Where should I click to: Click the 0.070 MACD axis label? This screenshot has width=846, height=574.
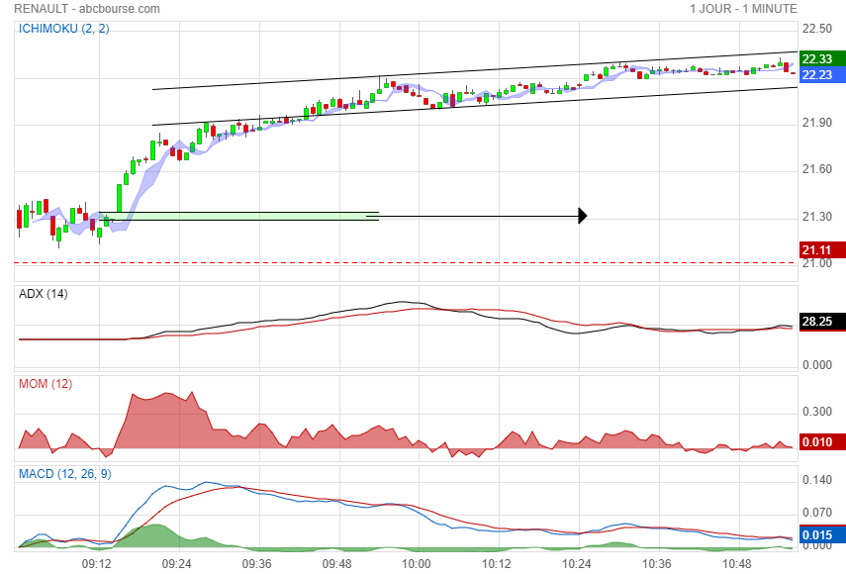point(817,513)
